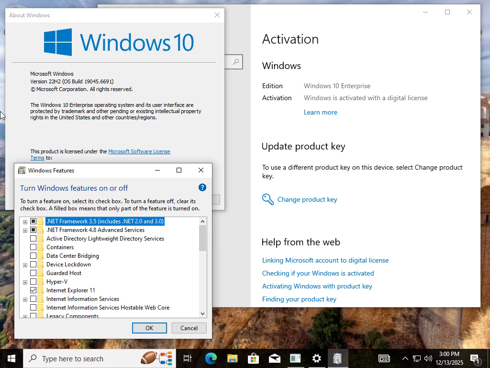Screen dimensions: 490x368
Task: Click the Internet Explorer 11 folder icon
Action: [41, 290]
